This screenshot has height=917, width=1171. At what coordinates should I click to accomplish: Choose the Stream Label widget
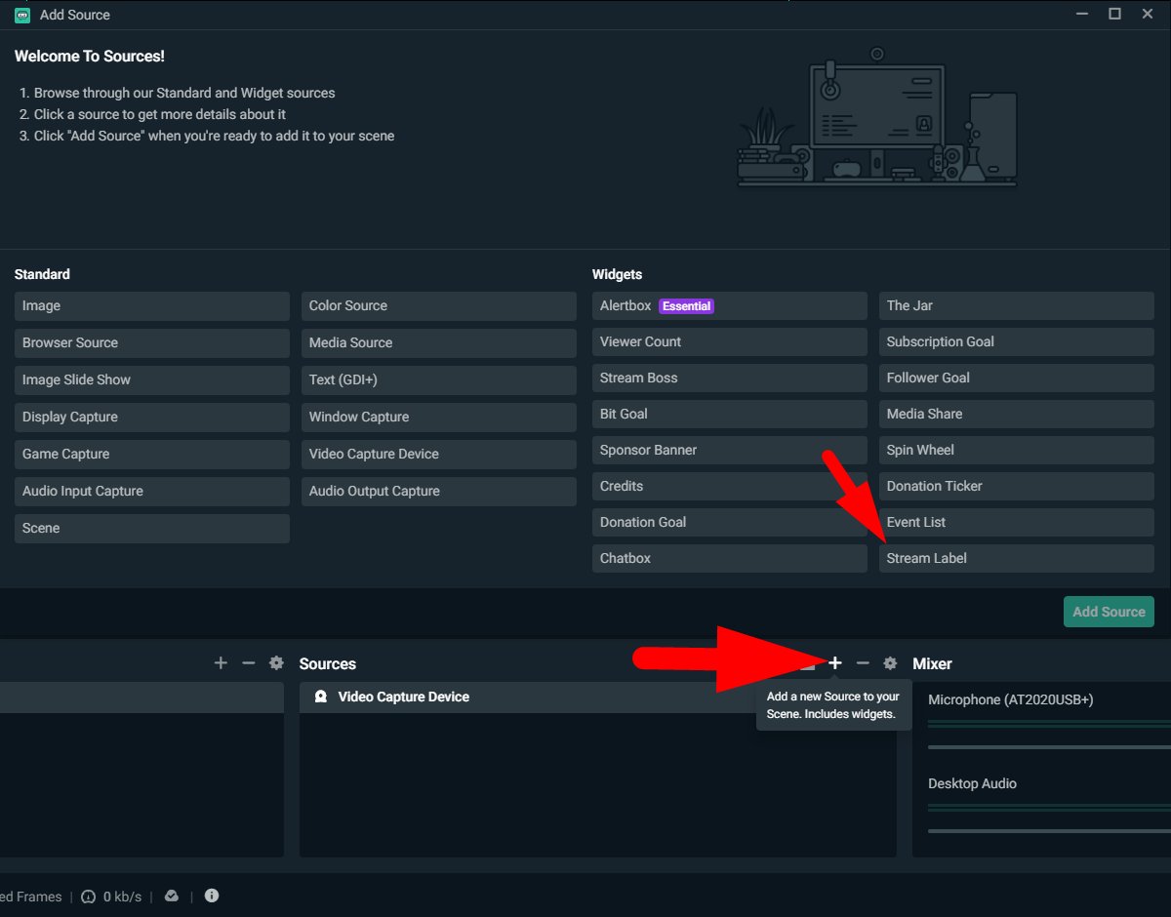[1017, 558]
